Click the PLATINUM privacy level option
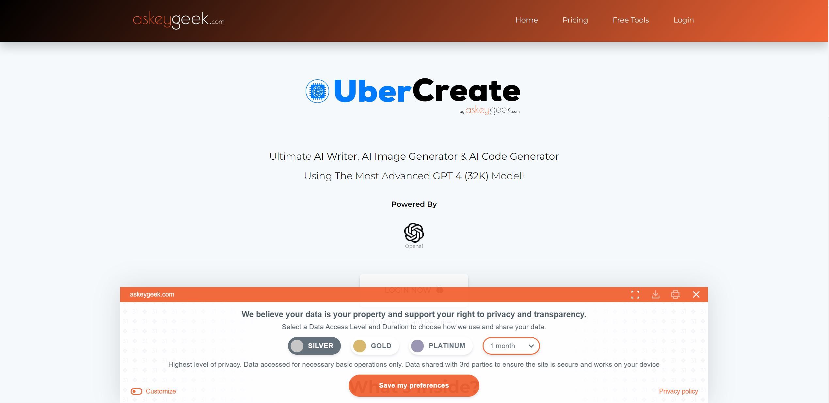Screen dimensions: 829x403 tap(439, 345)
